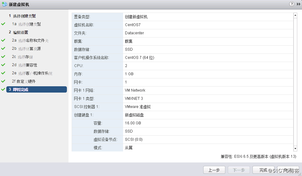This screenshot has width=302, height=176.
Task: Open step 2e select guest OS
Action: tap(32, 73)
